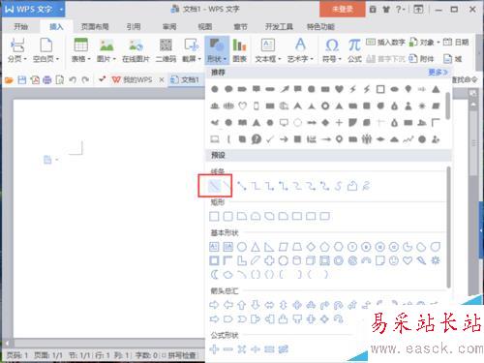Go to the 开发工具 tab
The image size is (484, 363).
279,27
